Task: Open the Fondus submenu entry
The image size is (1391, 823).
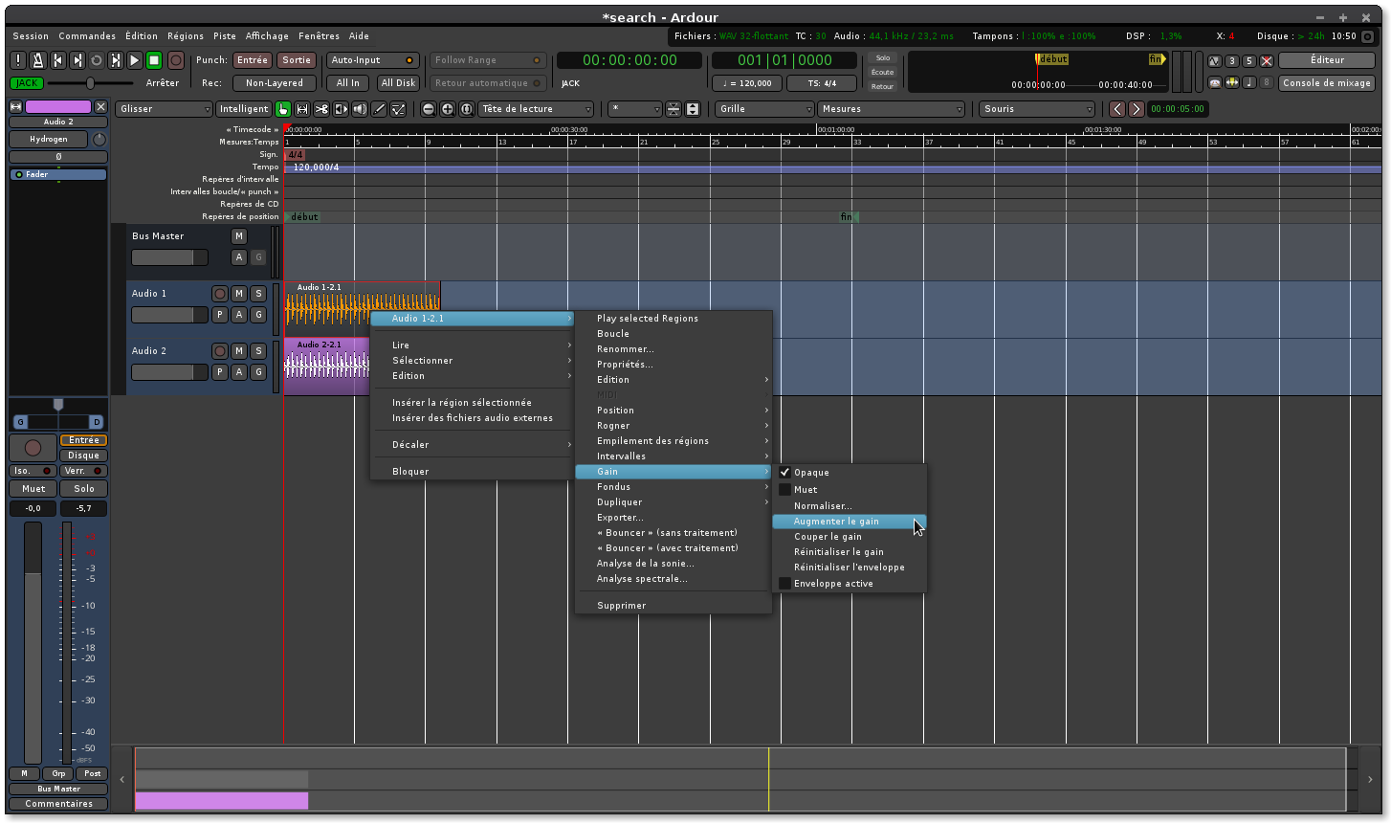Action: (x=613, y=487)
